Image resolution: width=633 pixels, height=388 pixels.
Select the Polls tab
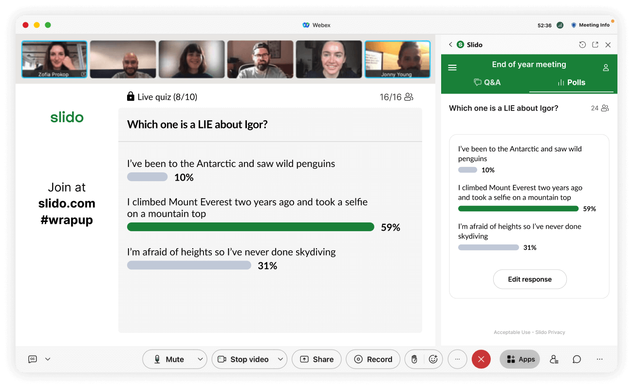point(571,82)
